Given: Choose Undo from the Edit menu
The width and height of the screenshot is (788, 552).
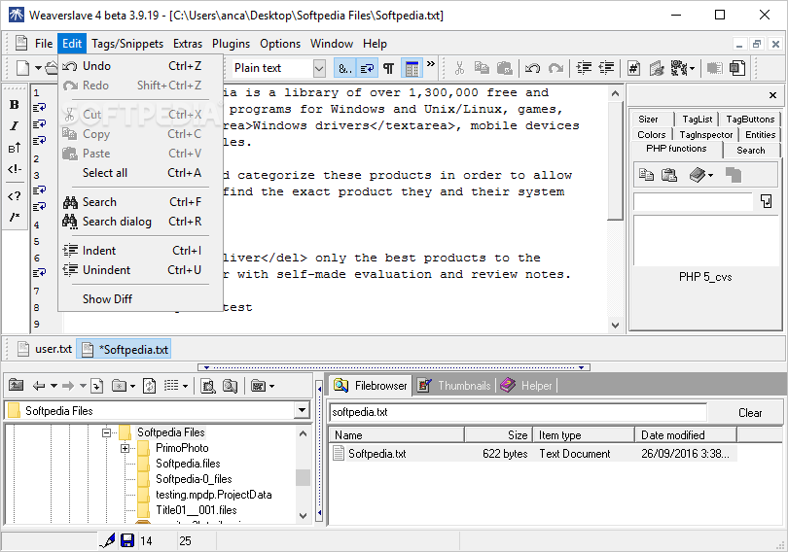Looking at the screenshot, I should [140, 66].
